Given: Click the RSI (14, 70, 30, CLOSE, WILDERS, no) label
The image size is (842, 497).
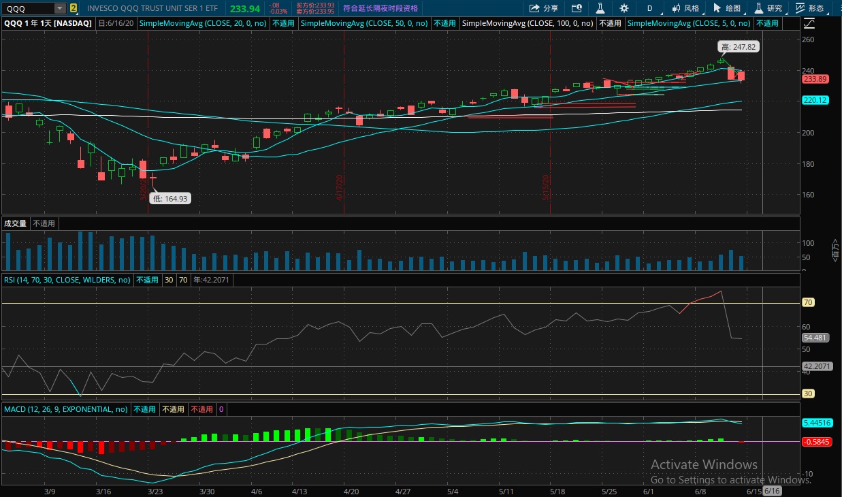Looking at the screenshot, I should 67,279.
